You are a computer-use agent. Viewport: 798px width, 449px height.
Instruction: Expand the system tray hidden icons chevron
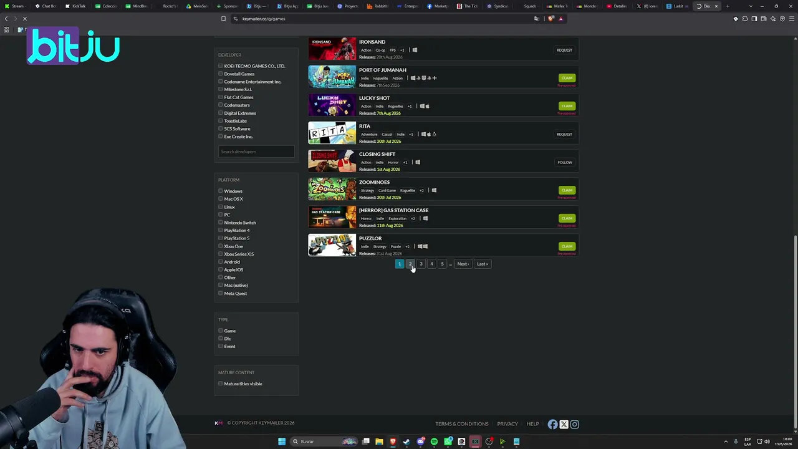724,442
